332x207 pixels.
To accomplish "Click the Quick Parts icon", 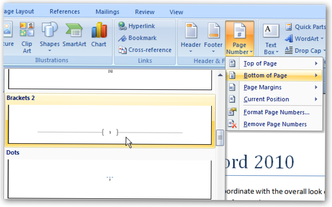I will [289, 27].
